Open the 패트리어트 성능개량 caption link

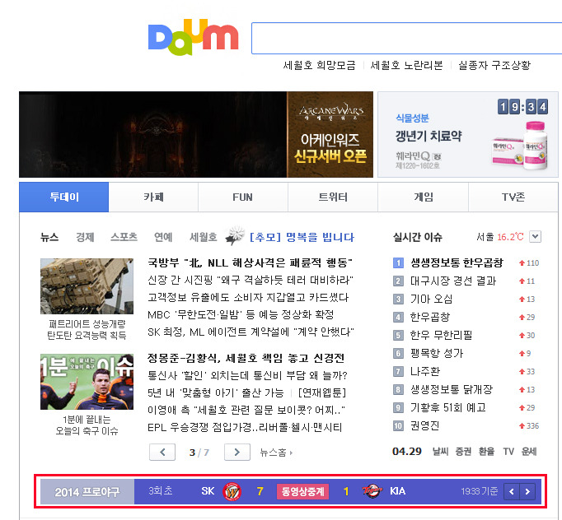[87, 330]
